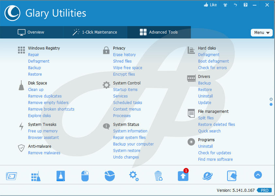Click the Version: 5.141.0.167 text

pos(235,190)
